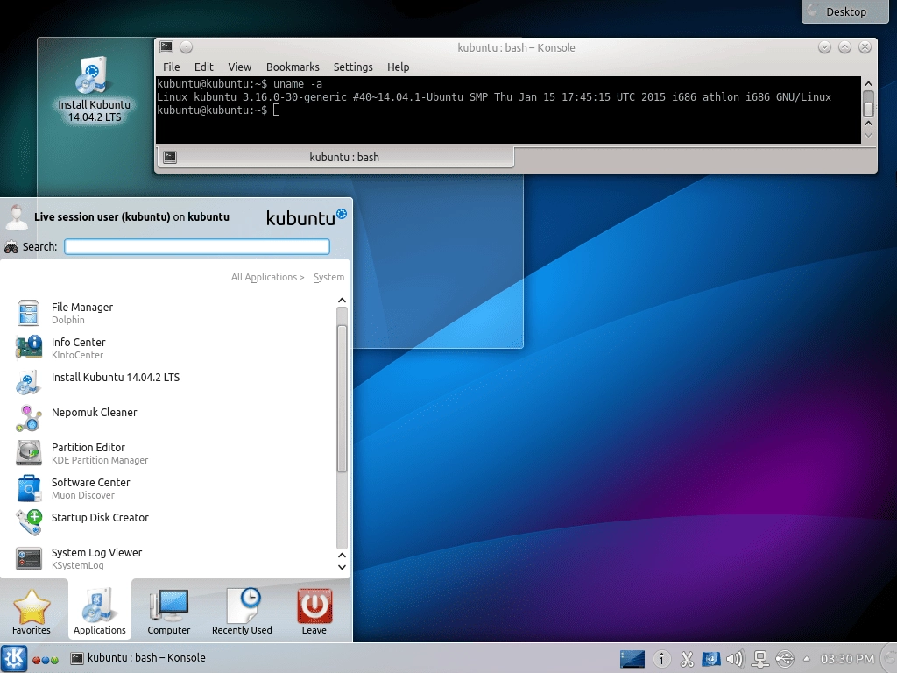Open Konsole File menu
Screen dimensions: 897x673
click(x=171, y=67)
